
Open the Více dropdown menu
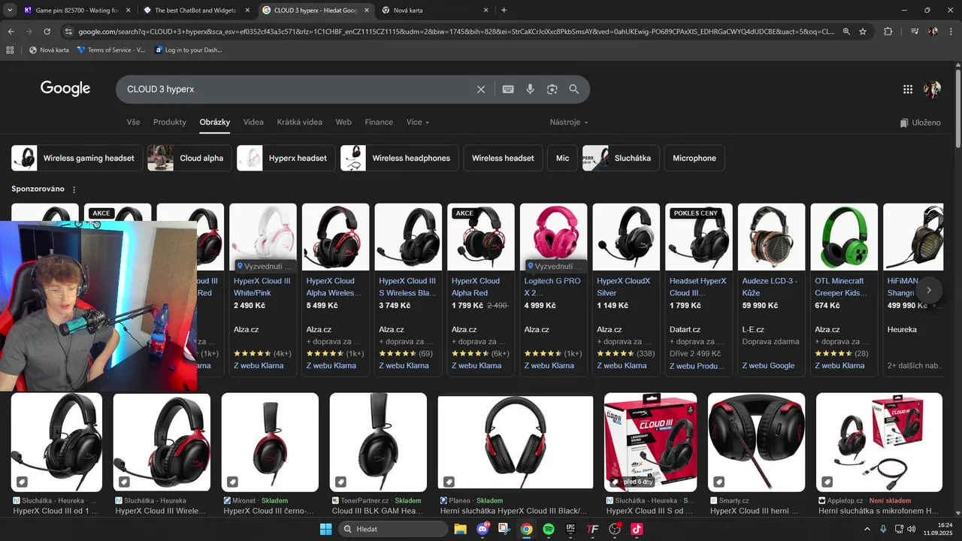(417, 122)
